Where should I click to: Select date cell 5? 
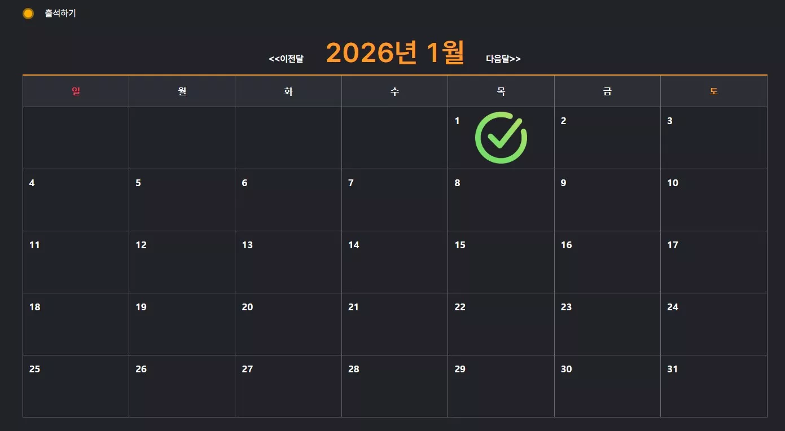click(x=182, y=200)
